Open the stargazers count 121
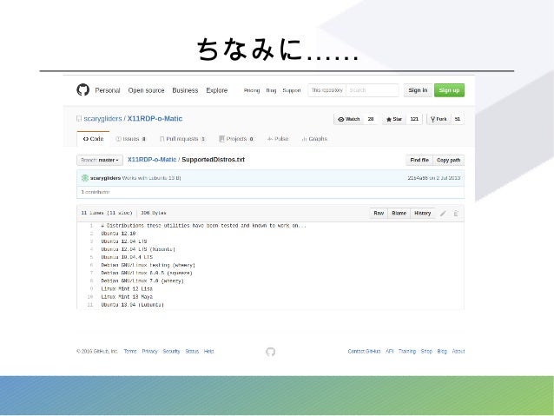The image size is (554, 416). pyautogui.click(x=414, y=119)
